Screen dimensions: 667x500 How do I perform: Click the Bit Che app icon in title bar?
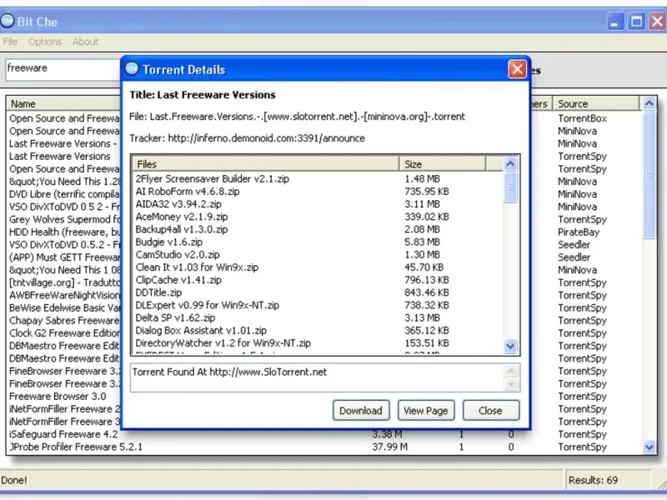tap(7, 21)
